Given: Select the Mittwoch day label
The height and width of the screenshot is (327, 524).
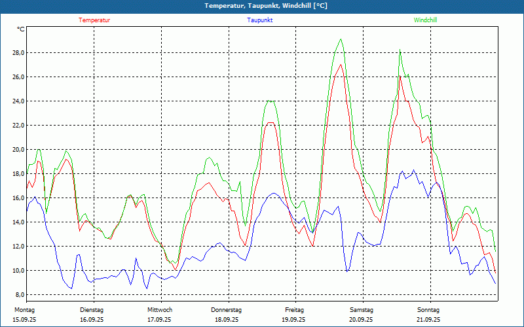Looking at the screenshot, I should 159,310.
